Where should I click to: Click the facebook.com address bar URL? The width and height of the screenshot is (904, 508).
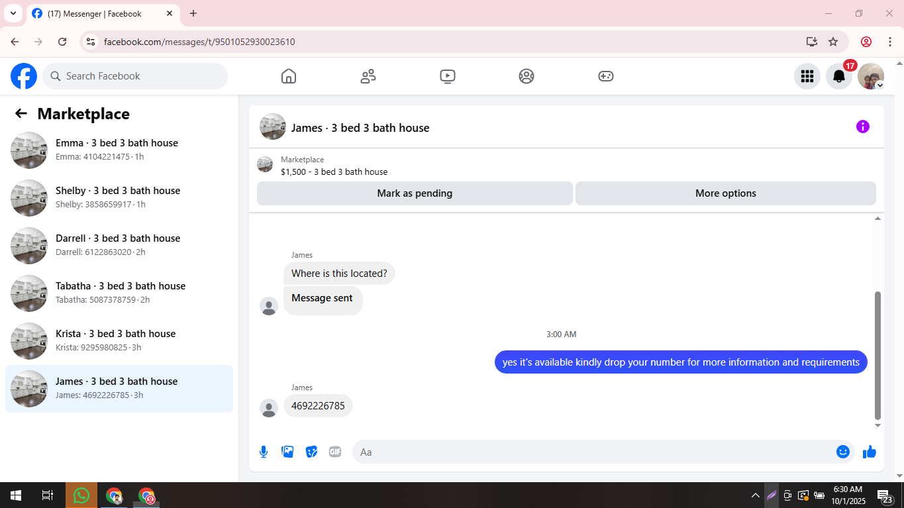click(x=199, y=42)
